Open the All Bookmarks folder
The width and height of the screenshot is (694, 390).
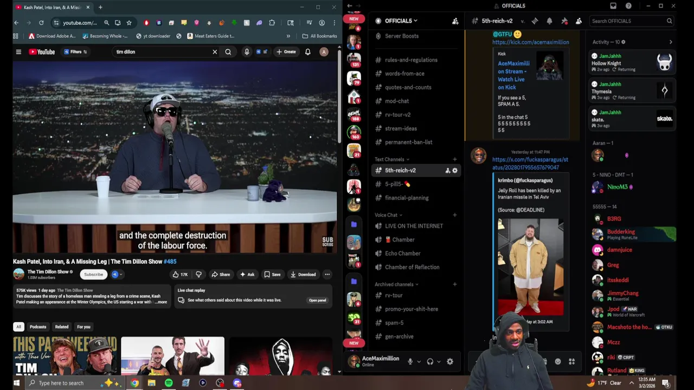tap(320, 36)
